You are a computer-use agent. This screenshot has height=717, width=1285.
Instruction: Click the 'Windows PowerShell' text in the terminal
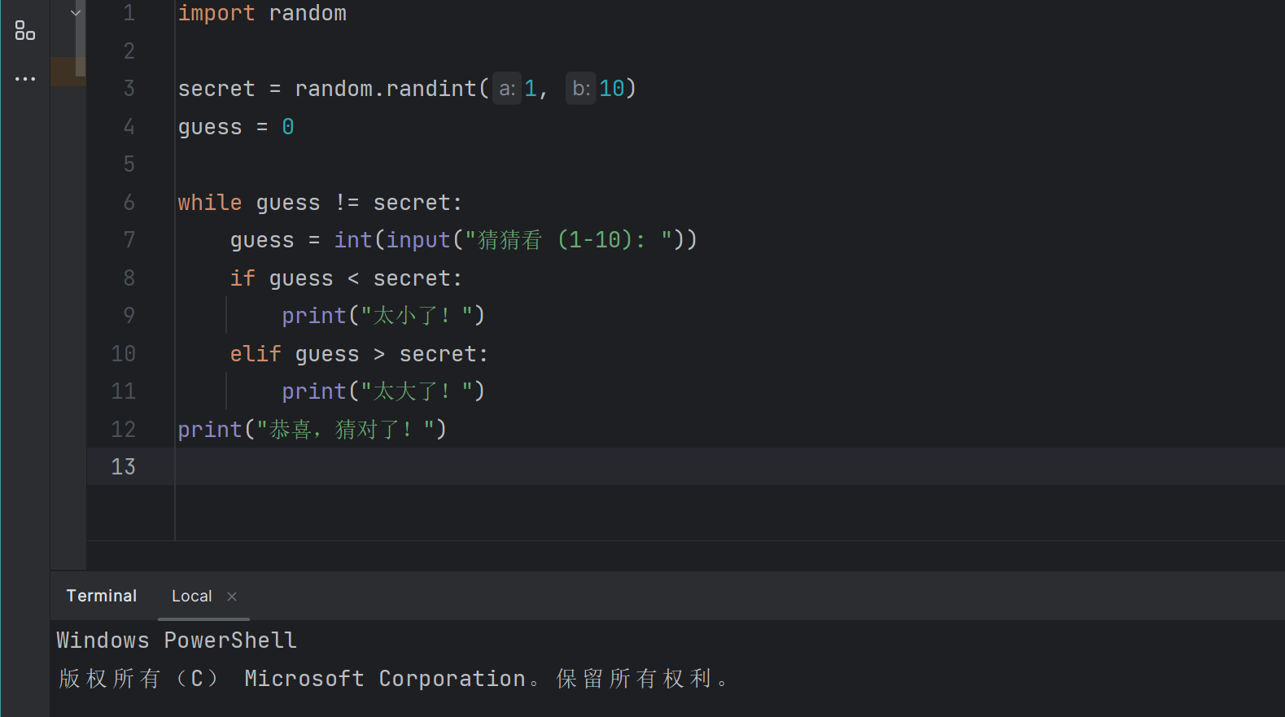coord(177,640)
